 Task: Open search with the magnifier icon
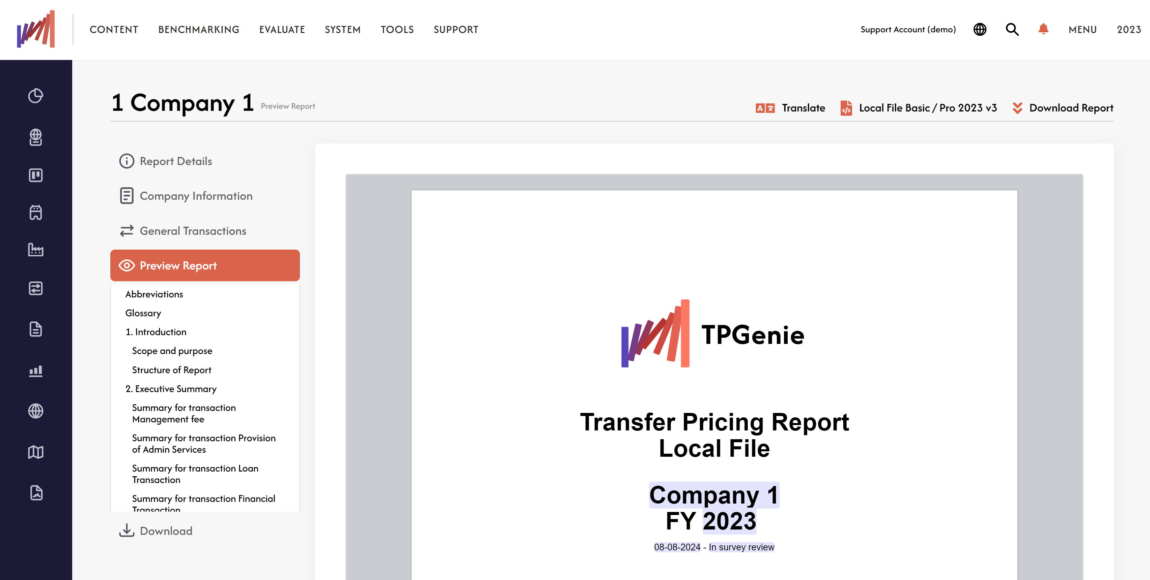point(1012,29)
